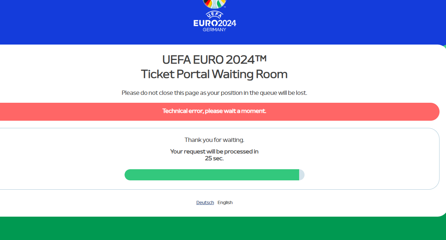This screenshot has height=240, width=446.
Task: Click the arched UEFA lettering in the logo
Action: point(215,14)
